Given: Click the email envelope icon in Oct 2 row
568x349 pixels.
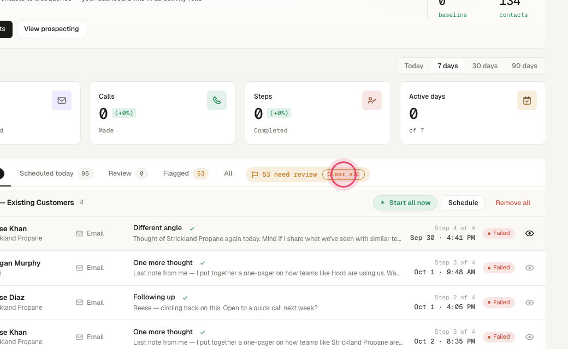Looking at the screenshot, I should 79,337.
